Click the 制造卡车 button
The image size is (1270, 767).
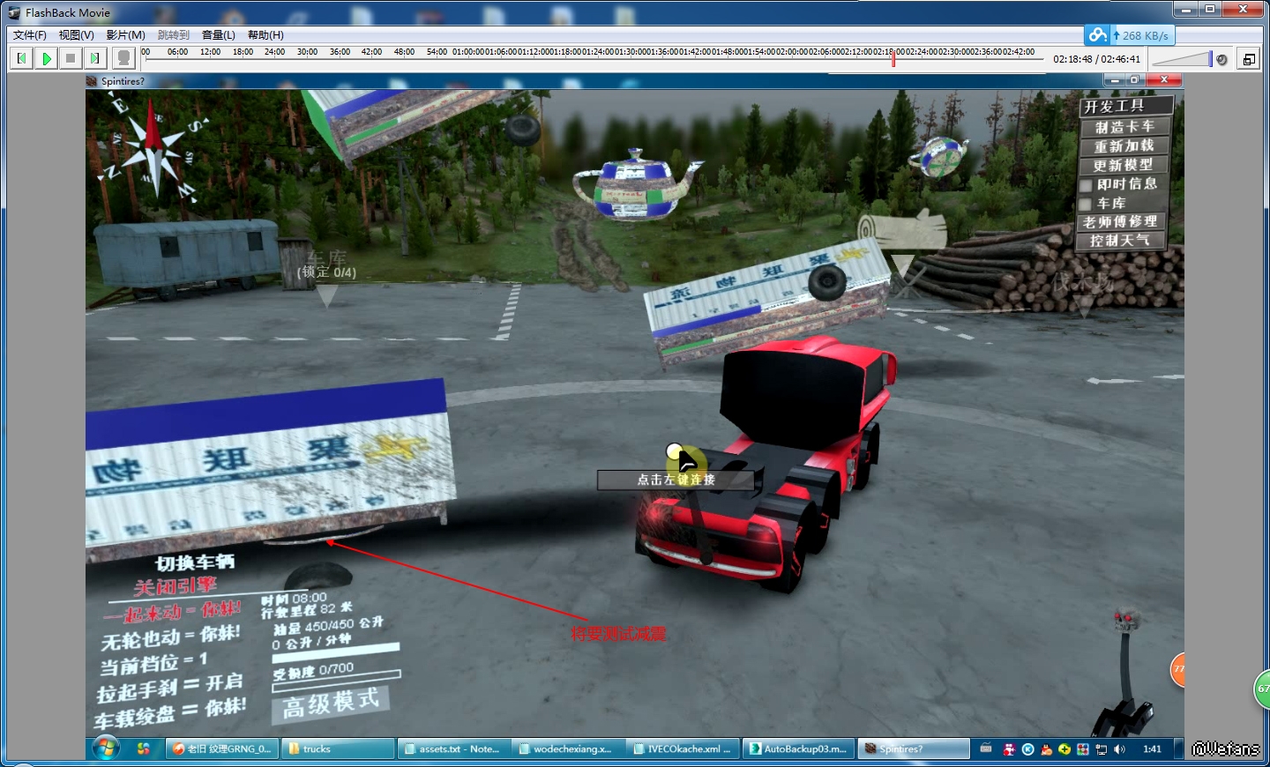(1124, 127)
